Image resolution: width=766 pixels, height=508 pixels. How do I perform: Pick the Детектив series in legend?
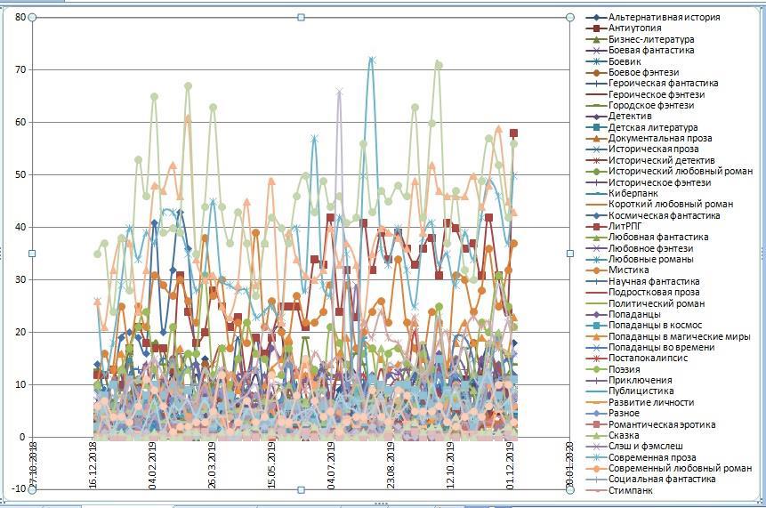[x=630, y=117]
